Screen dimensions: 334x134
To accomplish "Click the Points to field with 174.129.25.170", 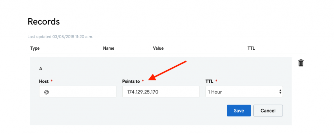I will coord(161,92).
